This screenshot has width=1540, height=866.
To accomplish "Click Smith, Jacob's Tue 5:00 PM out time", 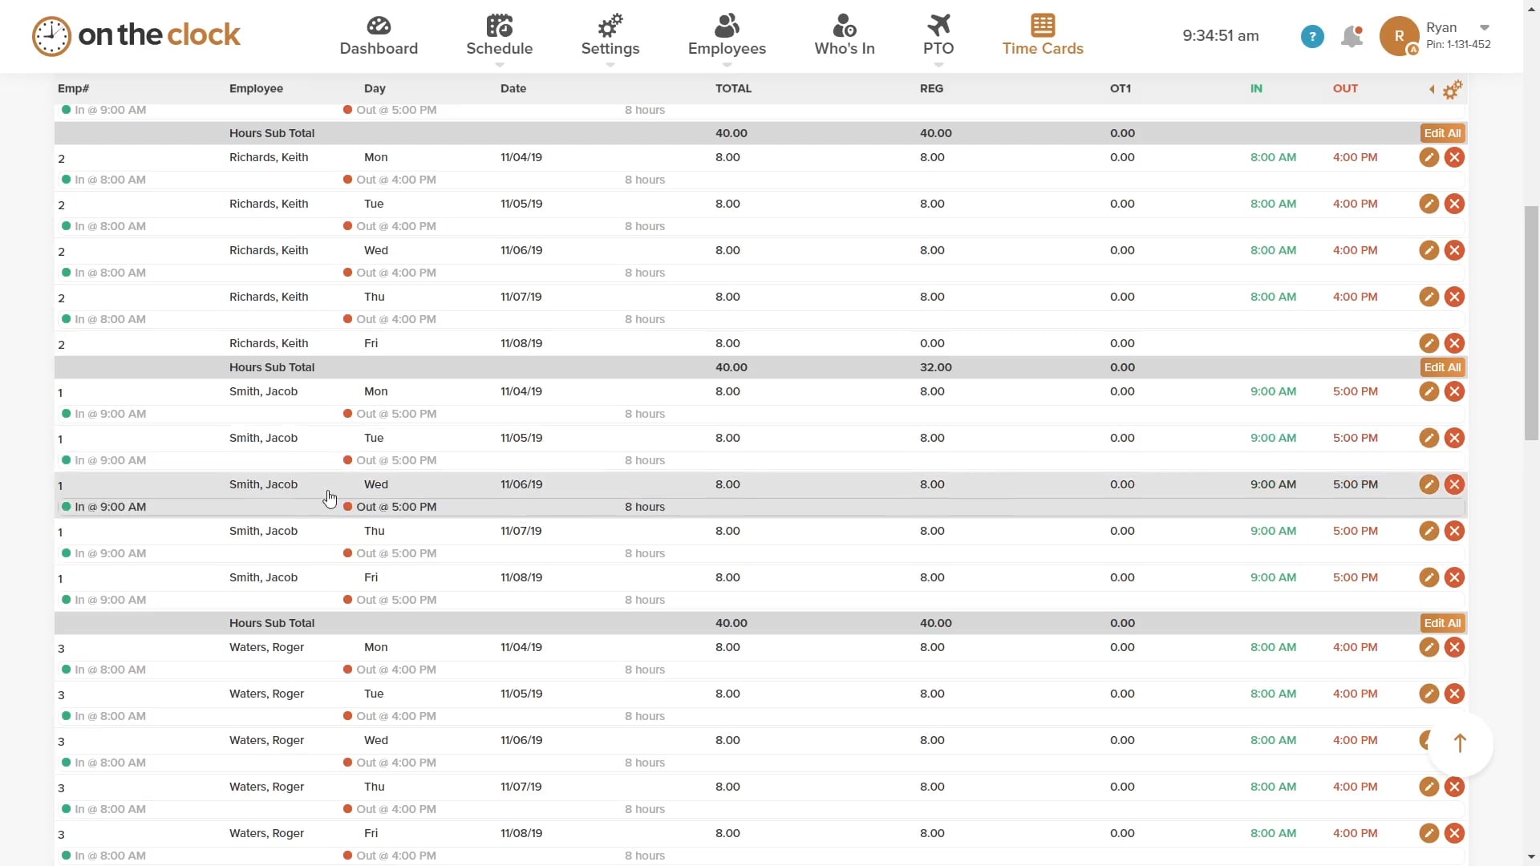I will 1356,438.
